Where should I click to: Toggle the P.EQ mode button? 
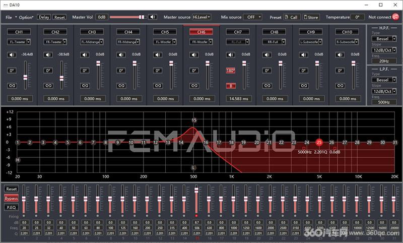(11, 207)
